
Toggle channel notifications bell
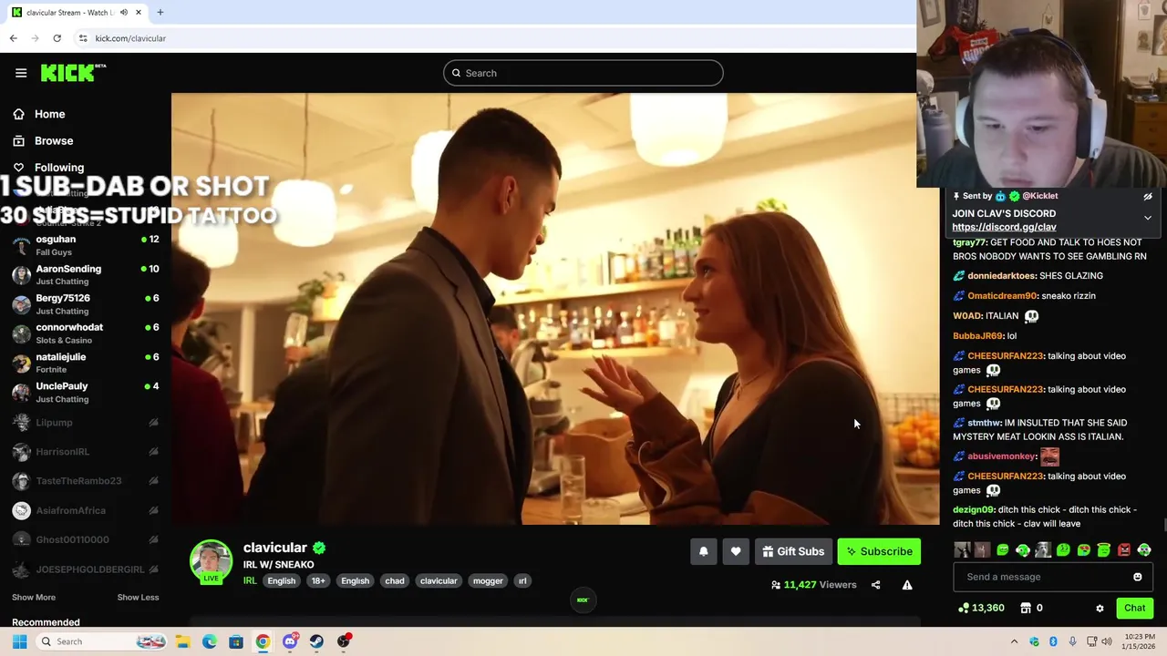point(703,551)
